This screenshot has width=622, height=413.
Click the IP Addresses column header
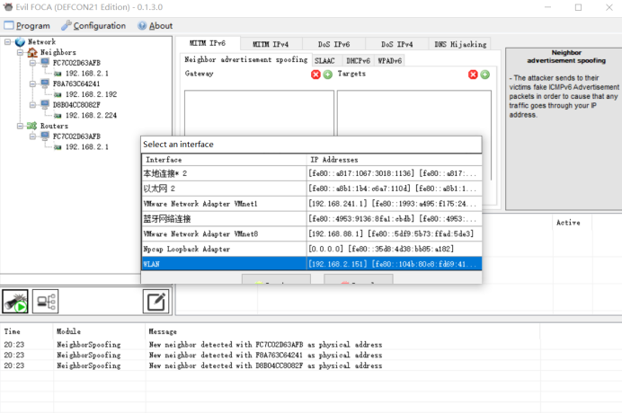tap(395, 160)
